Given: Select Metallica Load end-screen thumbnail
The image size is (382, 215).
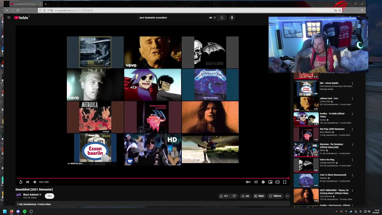Looking at the screenshot, I should (x=95, y=117).
